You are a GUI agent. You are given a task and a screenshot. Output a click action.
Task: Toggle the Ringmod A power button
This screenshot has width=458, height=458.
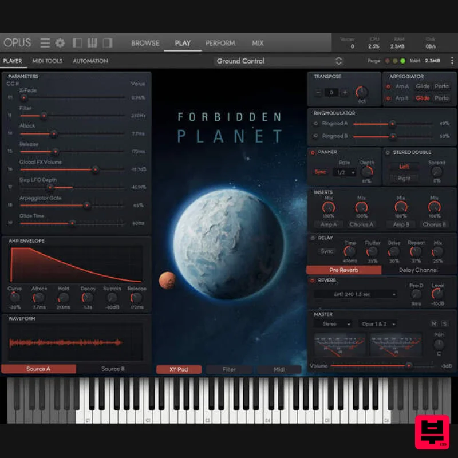[x=315, y=124]
